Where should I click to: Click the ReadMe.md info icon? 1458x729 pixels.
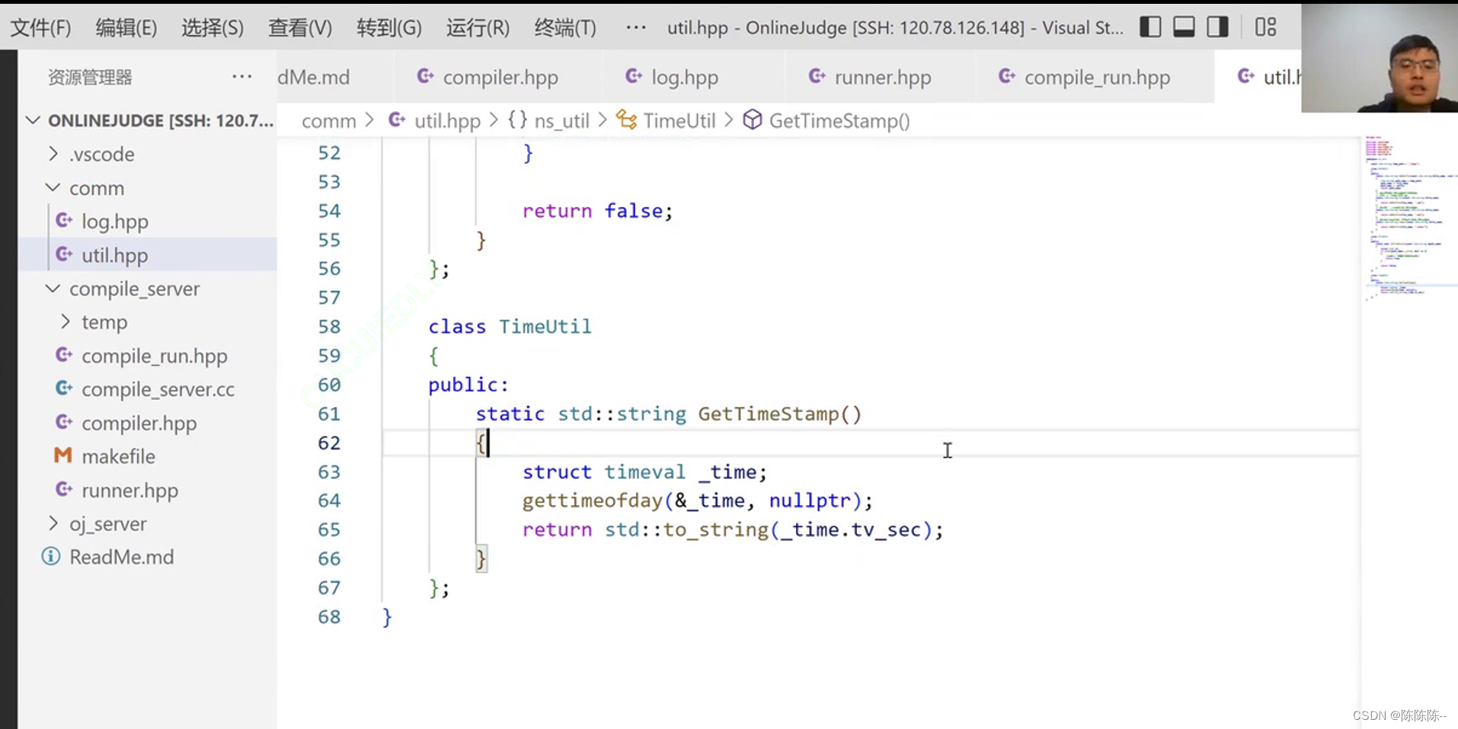click(51, 557)
